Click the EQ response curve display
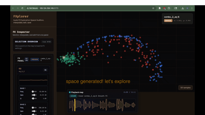Image resolution: width=205 pixels, height=115 pixels. (33, 80)
